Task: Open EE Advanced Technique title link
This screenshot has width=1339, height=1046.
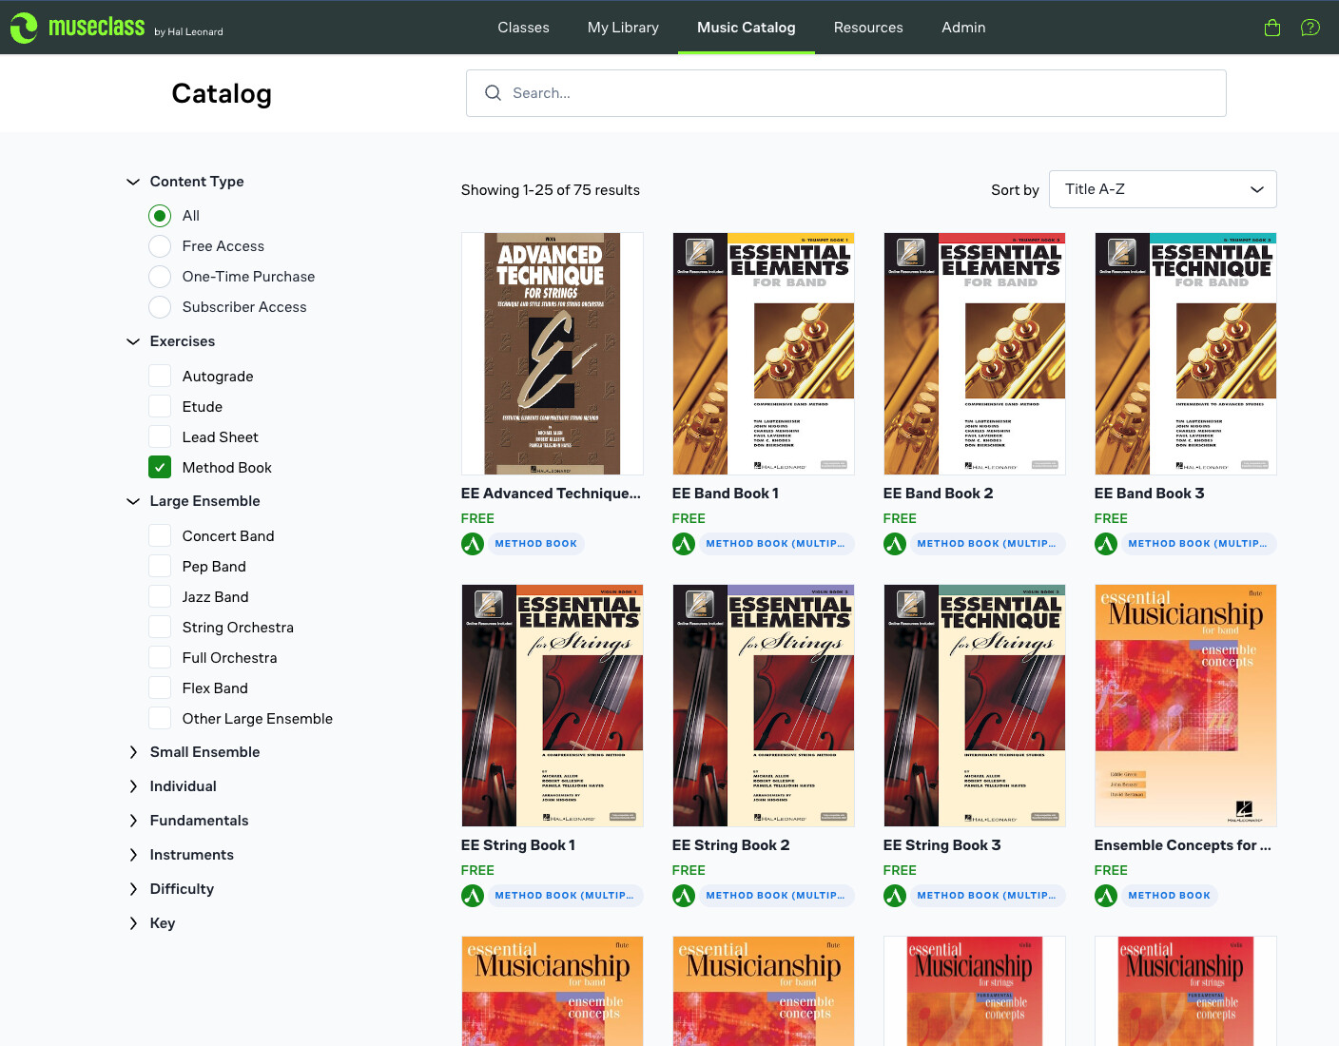Action: click(x=551, y=494)
